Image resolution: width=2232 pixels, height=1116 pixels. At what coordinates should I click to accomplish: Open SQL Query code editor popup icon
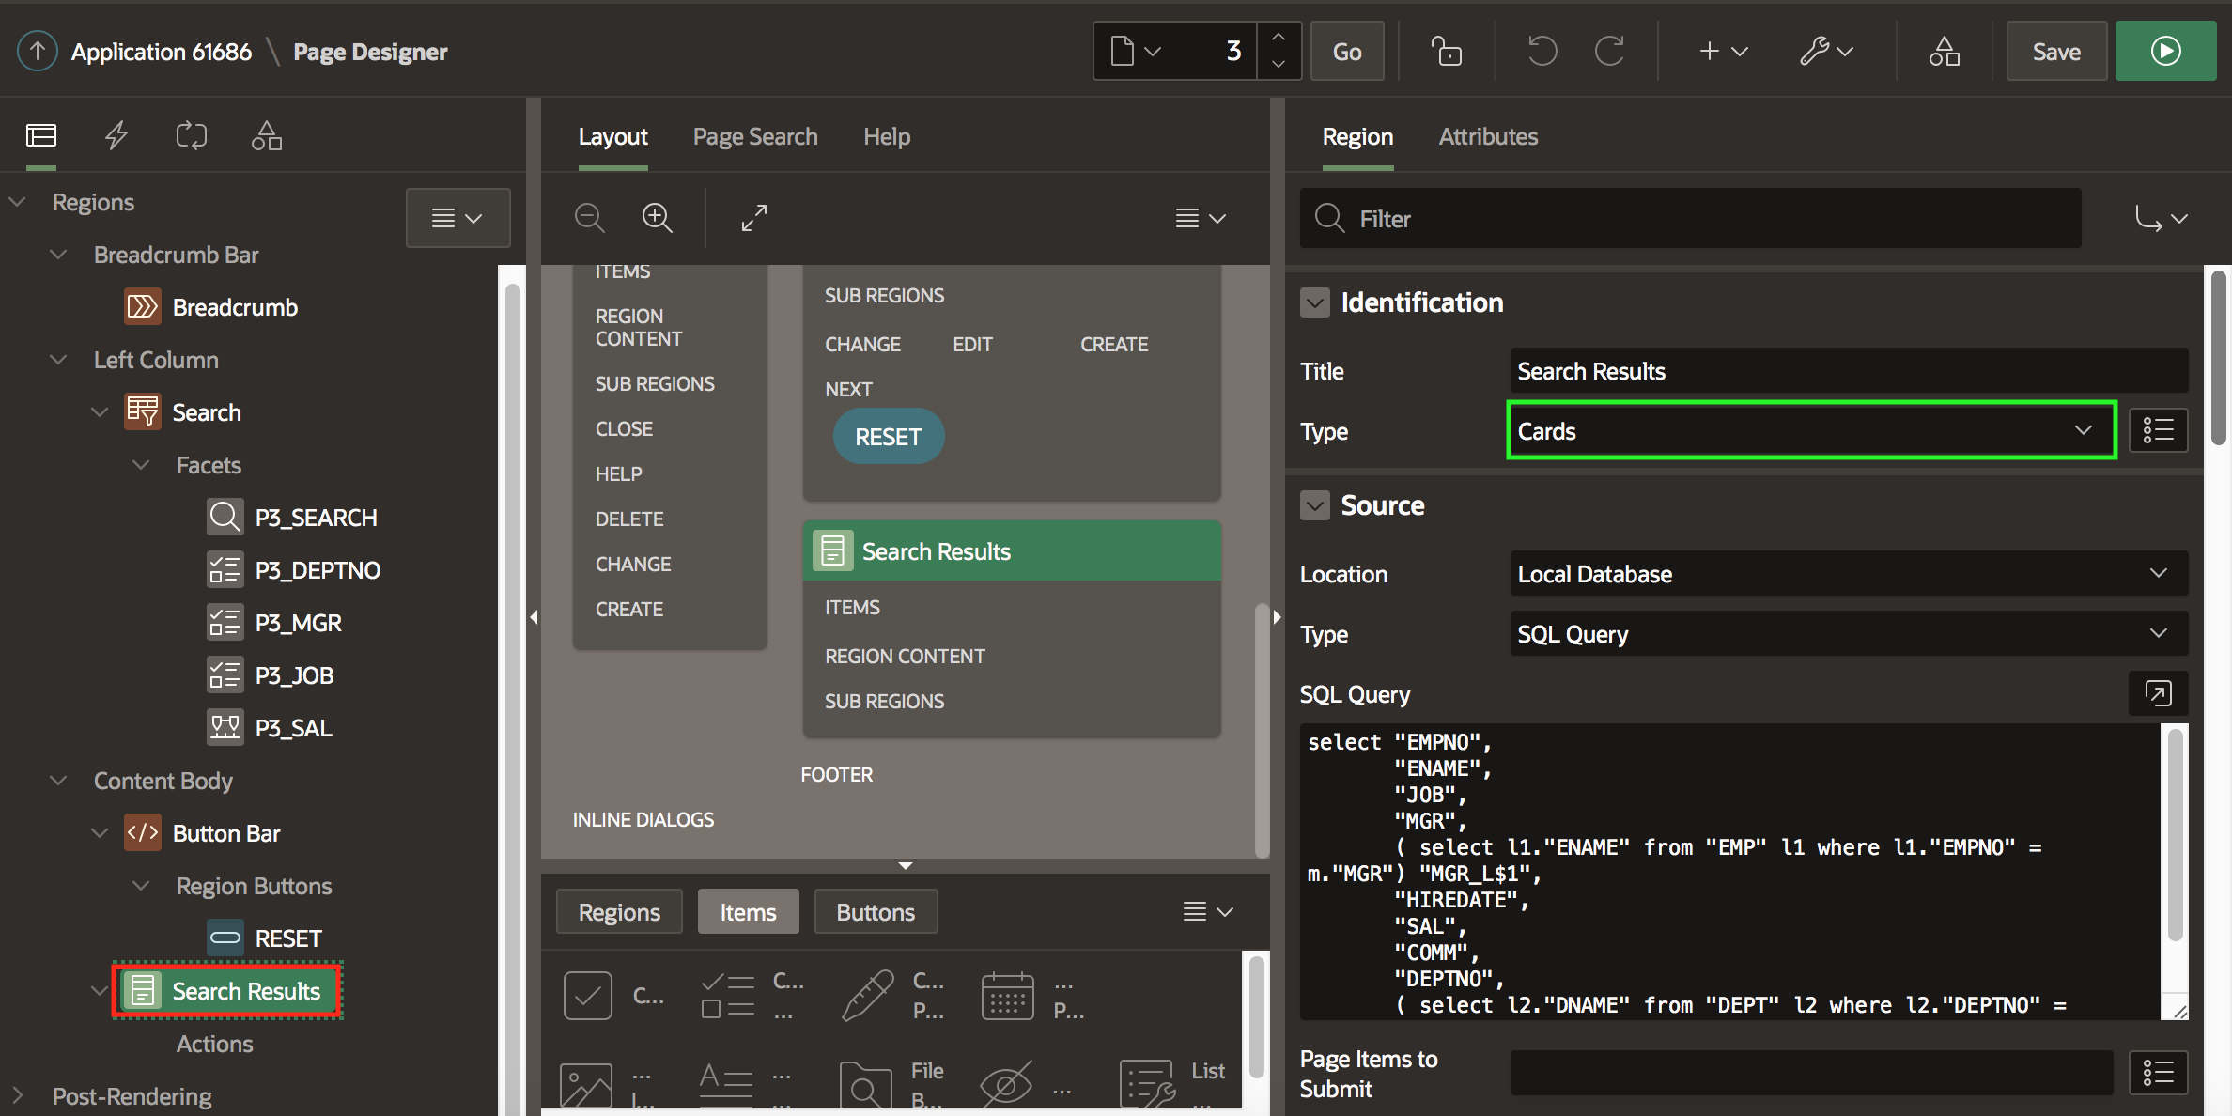point(2158,694)
